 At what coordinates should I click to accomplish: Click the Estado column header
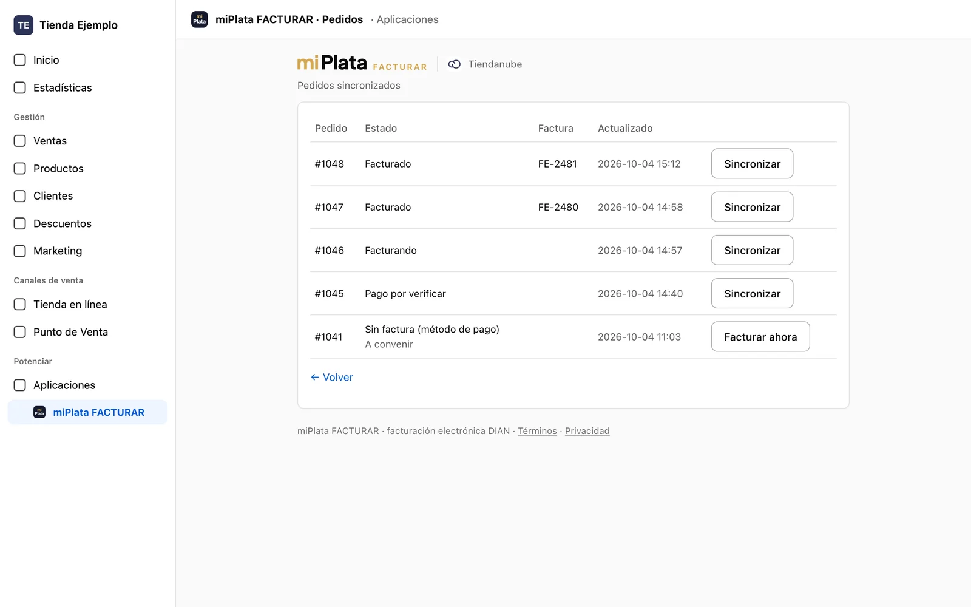[381, 128]
